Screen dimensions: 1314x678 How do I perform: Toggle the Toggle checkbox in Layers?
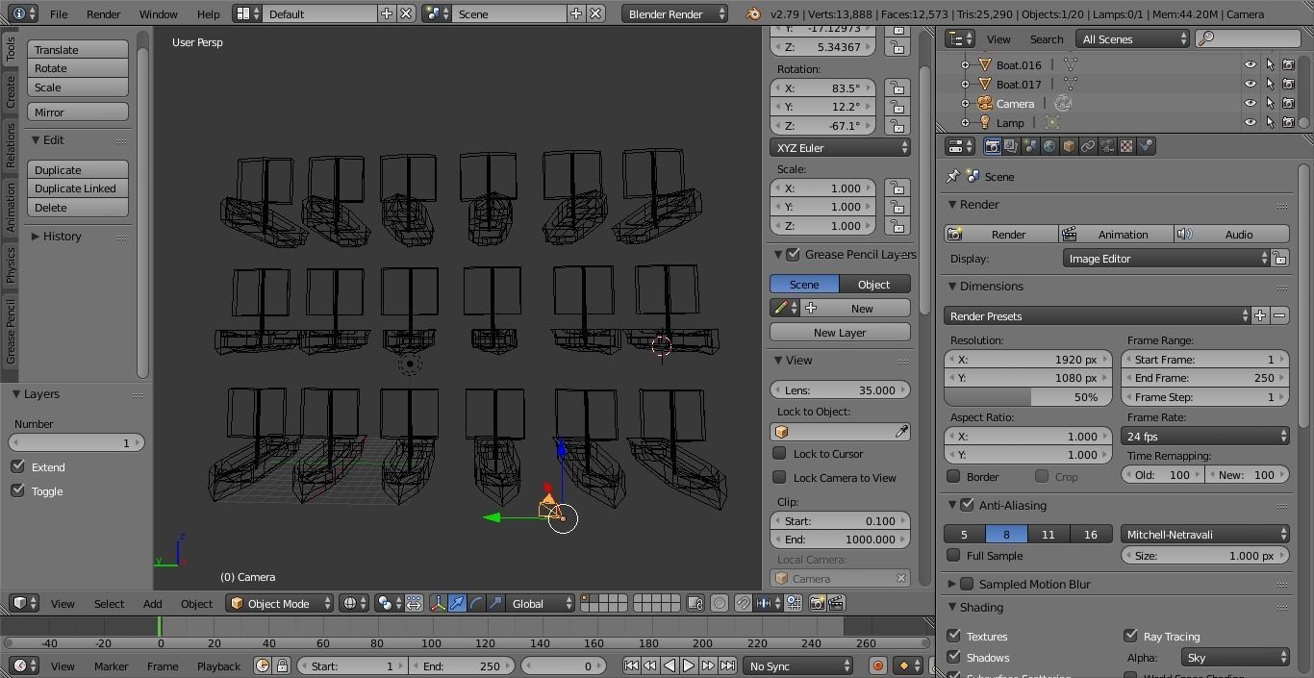pyautogui.click(x=17, y=490)
